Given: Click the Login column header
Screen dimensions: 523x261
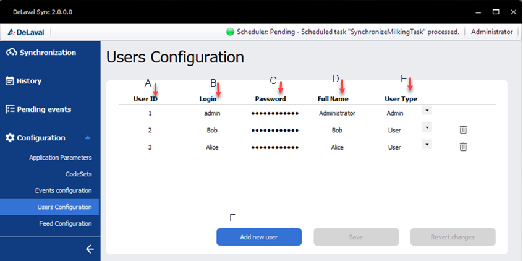Looking at the screenshot, I should coord(208,99).
